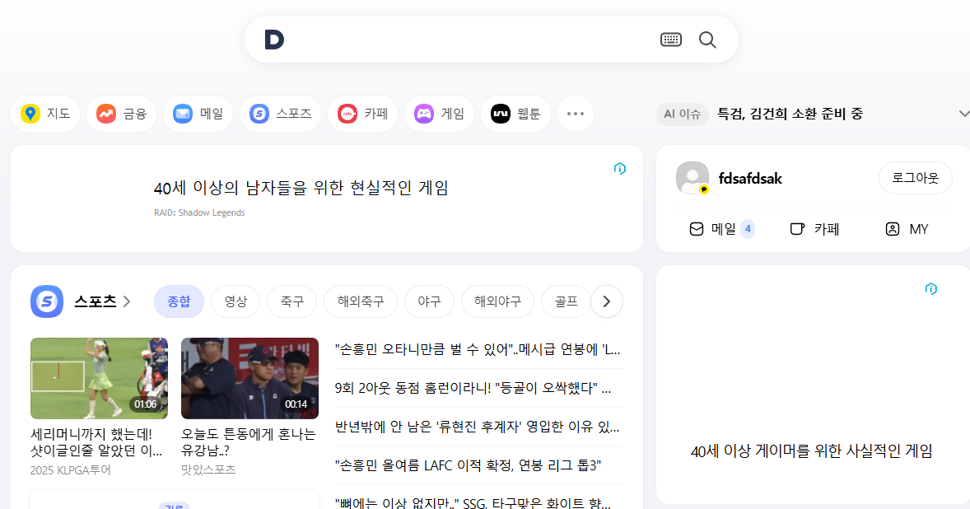
Task: Click the fdsafdsak profile avatar
Action: click(693, 178)
